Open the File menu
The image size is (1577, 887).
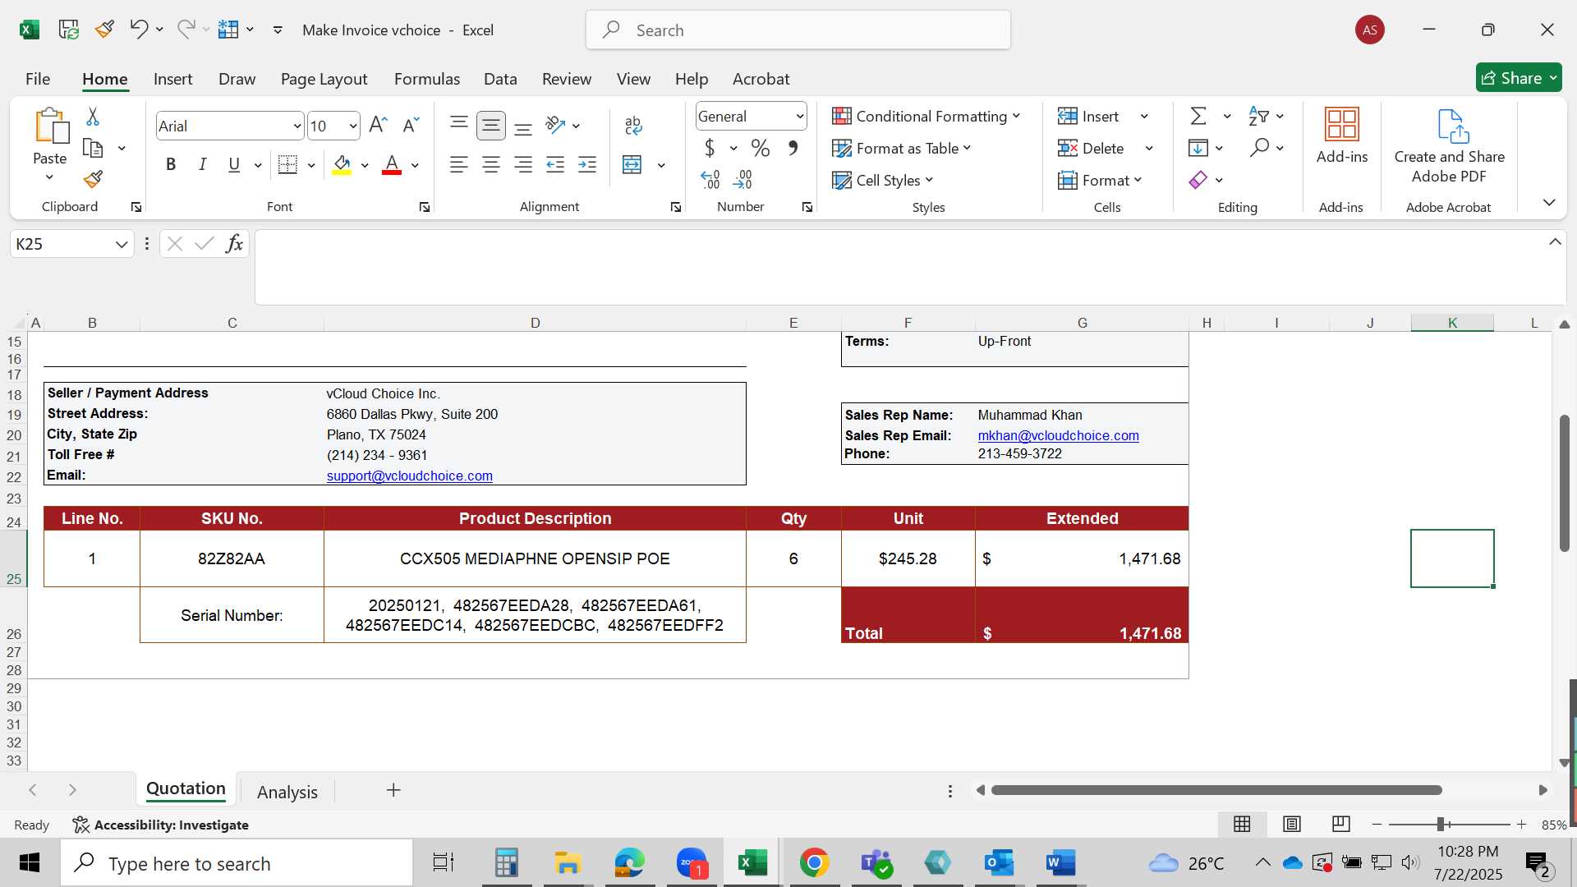coord(38,79)
